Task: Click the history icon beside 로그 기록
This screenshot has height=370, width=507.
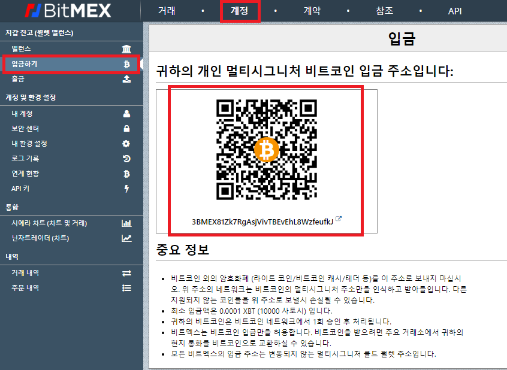Action: [x=126, y=158]
